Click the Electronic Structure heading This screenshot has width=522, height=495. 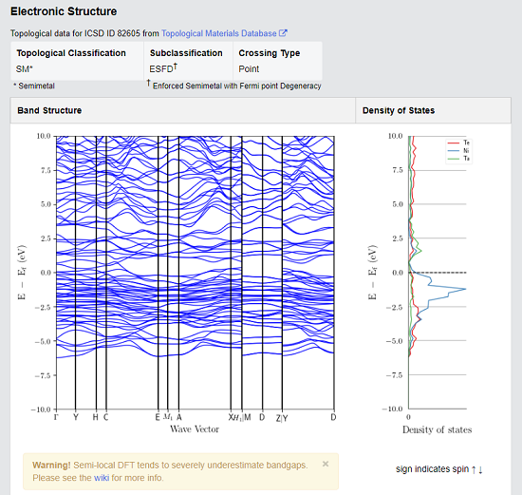[64, 11]
